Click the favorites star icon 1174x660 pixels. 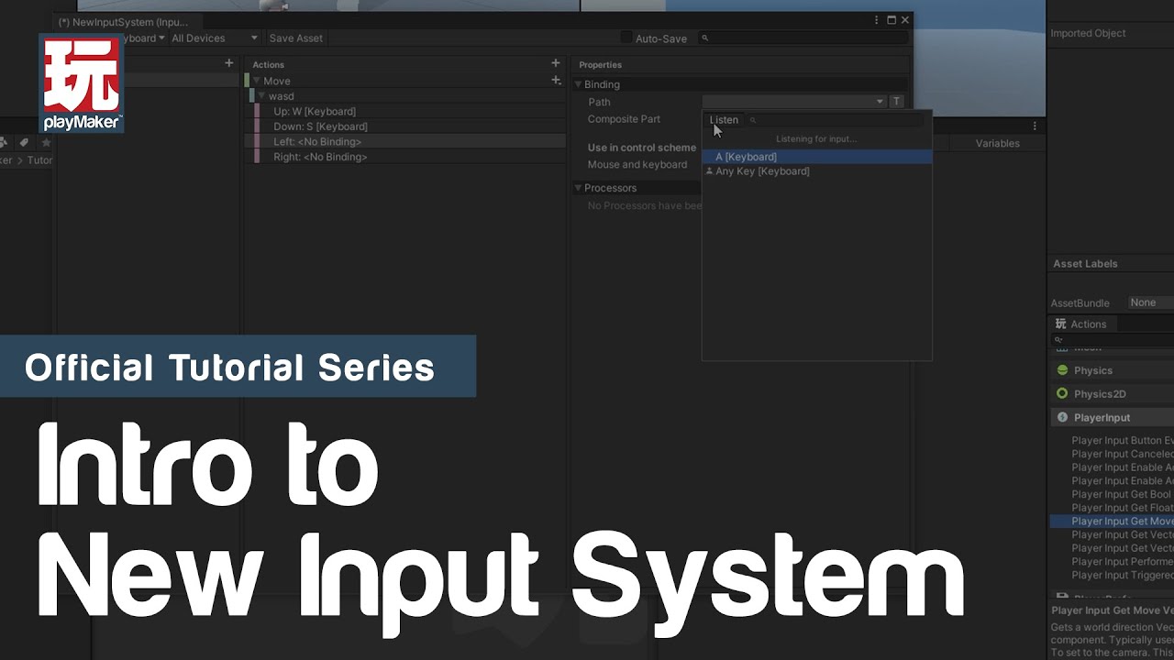46,143
